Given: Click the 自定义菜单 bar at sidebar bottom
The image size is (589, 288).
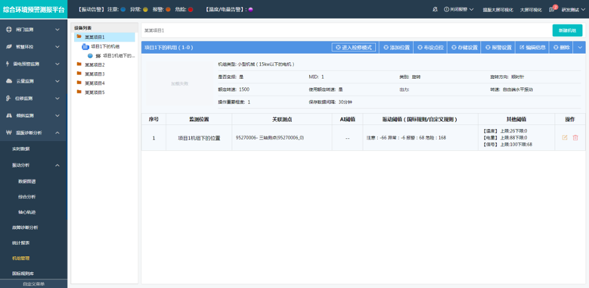Looking at the screenshot, I should point(34,284).
